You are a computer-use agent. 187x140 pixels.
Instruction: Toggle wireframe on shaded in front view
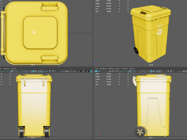[39, 71]
